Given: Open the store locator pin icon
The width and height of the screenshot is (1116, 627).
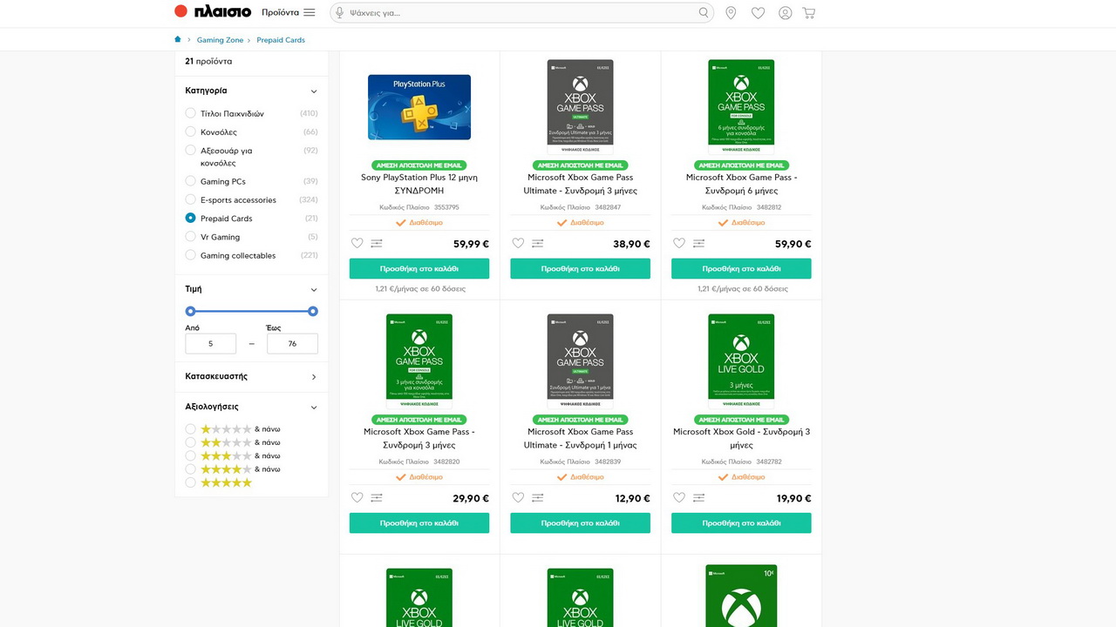Looking at the screenshot, I should (731, 13).
